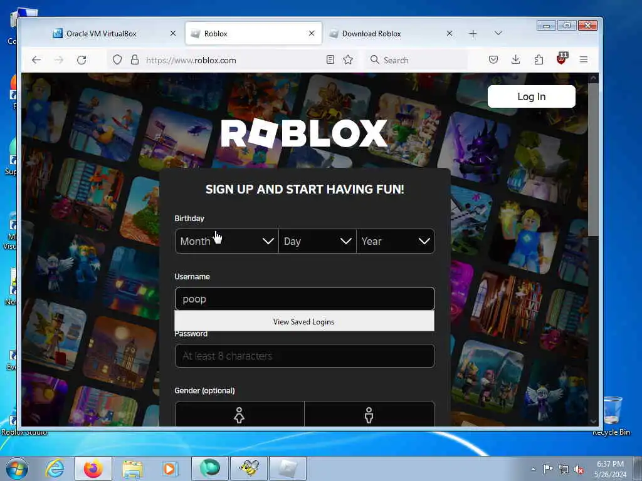Click the network tray icon
642x481 pixels.
[564, 470]
